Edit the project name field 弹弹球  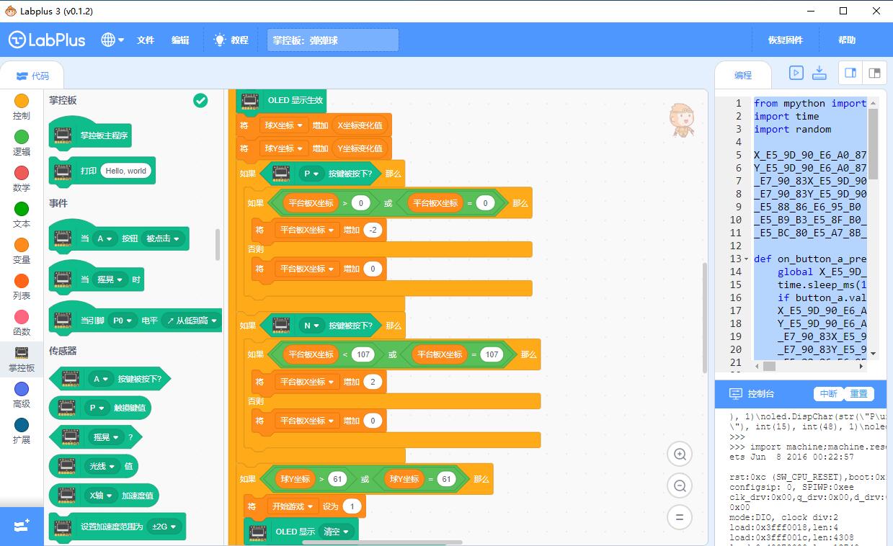[x=333, y=40]
